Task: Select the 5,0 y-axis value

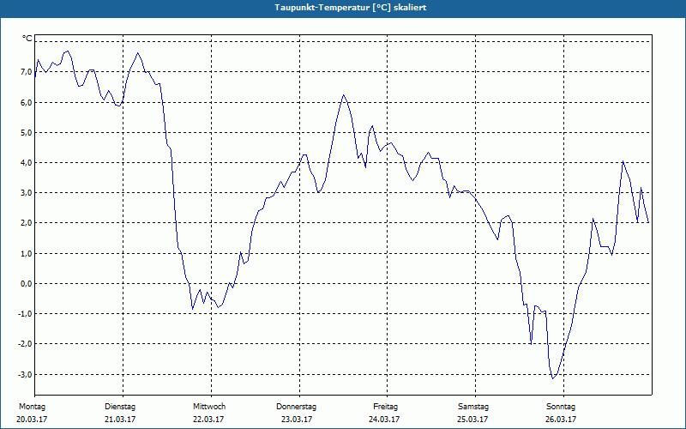Action: (26, 133)
